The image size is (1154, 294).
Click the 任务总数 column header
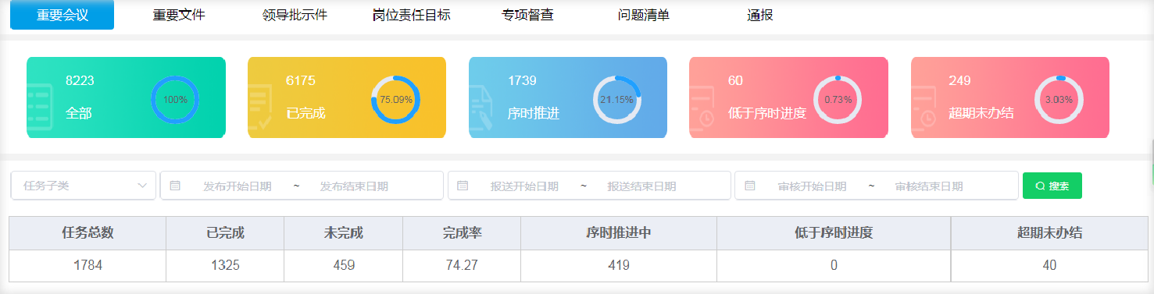point(88,232)
